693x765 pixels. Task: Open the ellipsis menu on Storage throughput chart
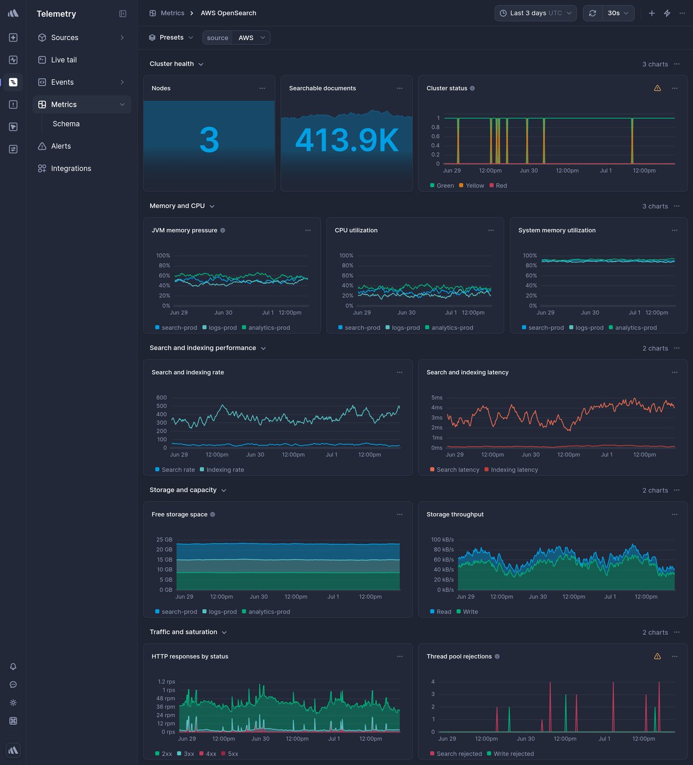coord(675,515)
